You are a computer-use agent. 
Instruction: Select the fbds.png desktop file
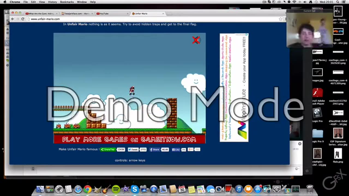coord(338,156)
